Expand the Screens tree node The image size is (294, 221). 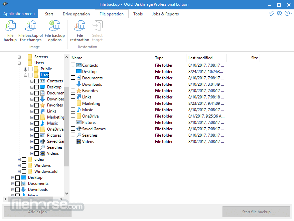[x=19, y=57]
